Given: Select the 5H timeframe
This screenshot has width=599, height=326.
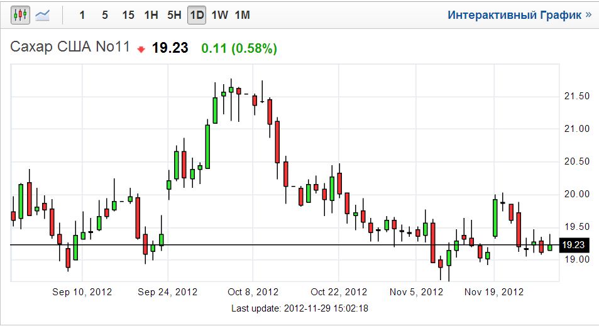Looking at the screenshot, I should [x=174, y=15].
